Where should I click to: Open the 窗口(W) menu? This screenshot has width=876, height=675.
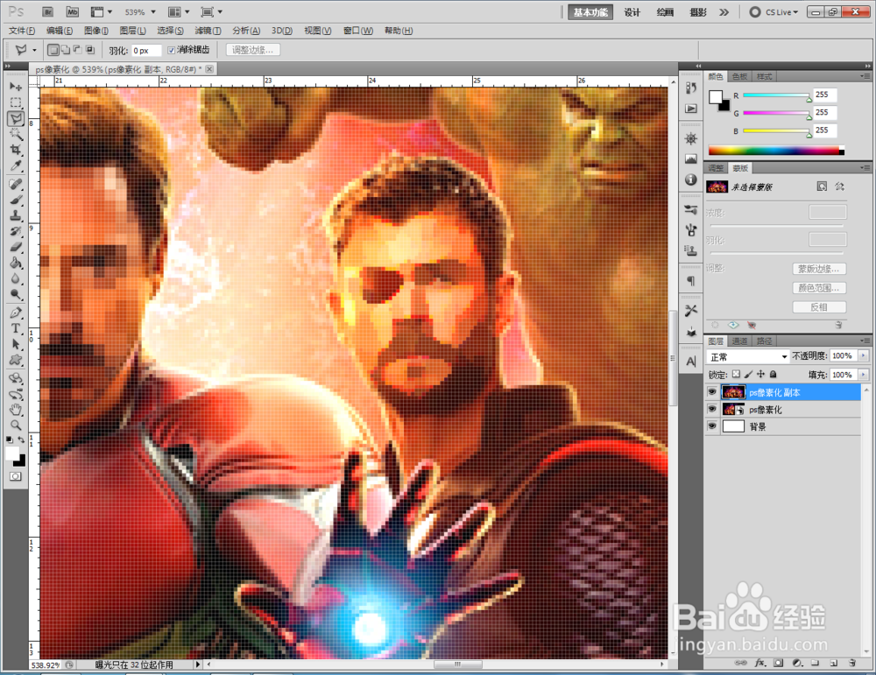[358, 31]
